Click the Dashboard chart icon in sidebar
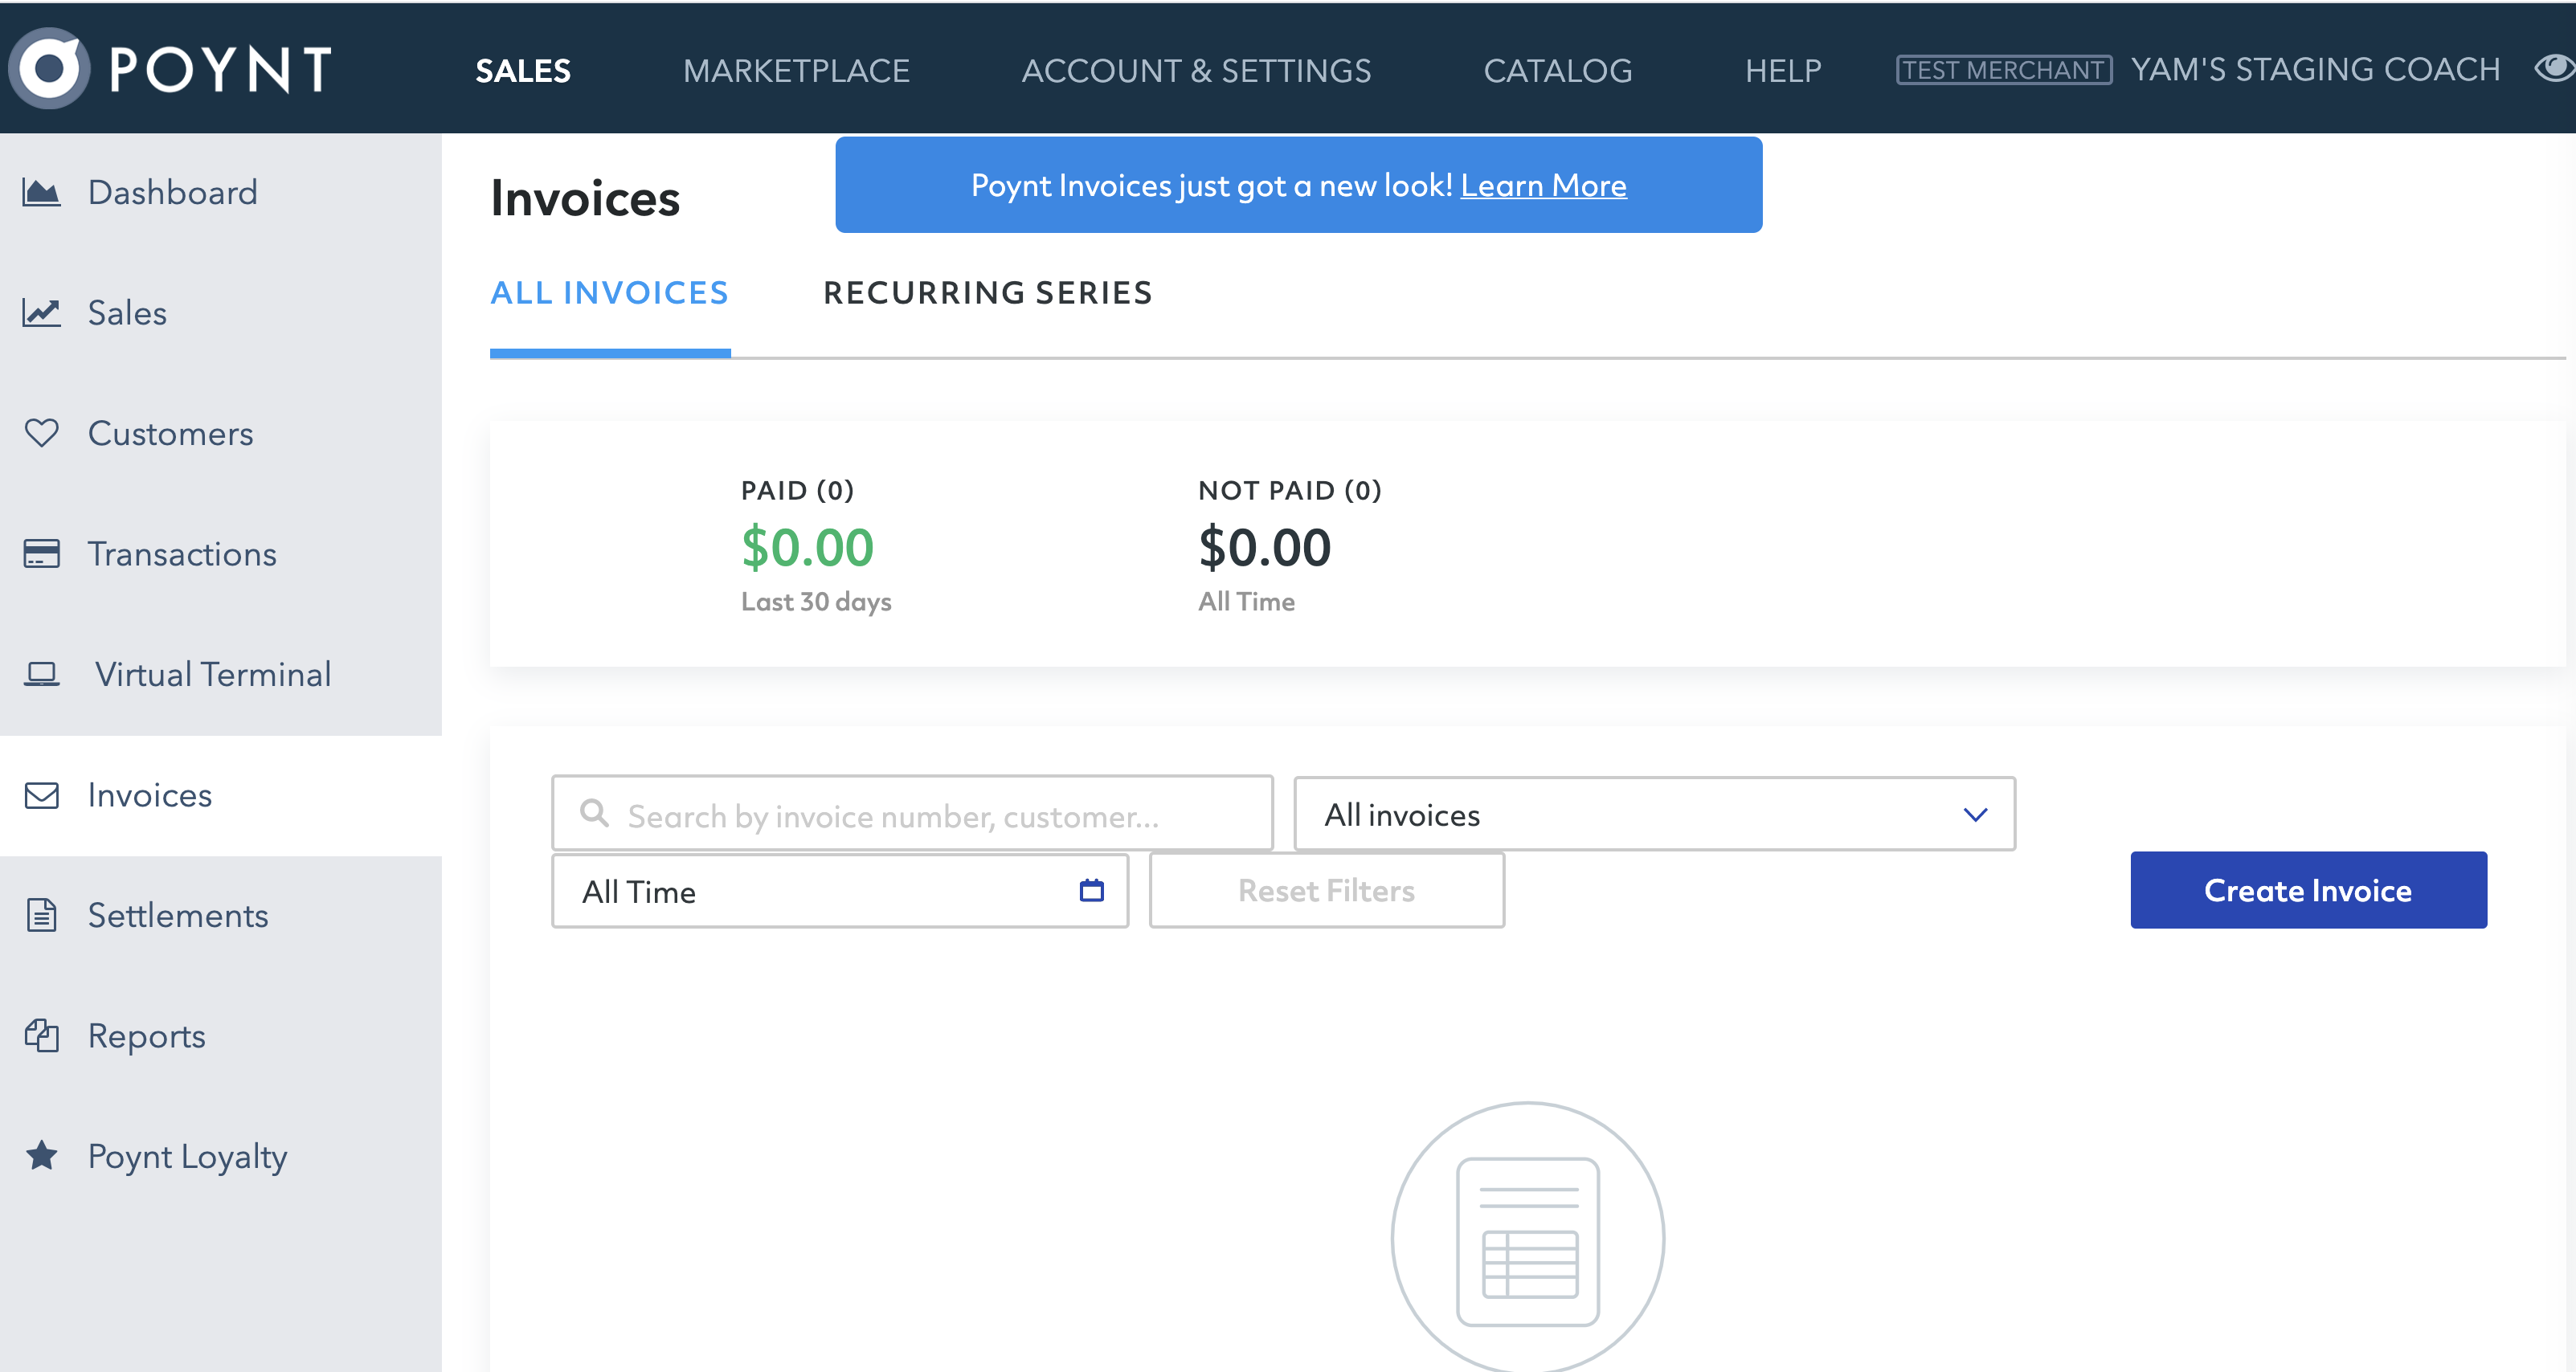 (41, 192)
